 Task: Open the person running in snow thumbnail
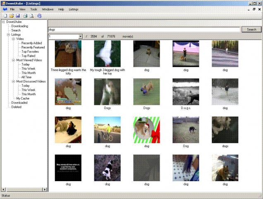[225, 92]
